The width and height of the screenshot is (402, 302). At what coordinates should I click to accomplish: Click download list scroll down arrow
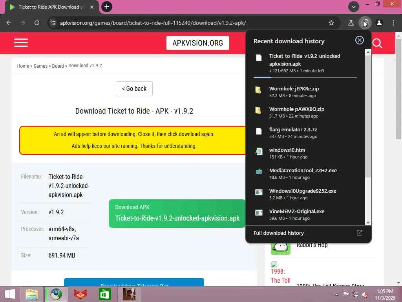[x=368, y=223]
